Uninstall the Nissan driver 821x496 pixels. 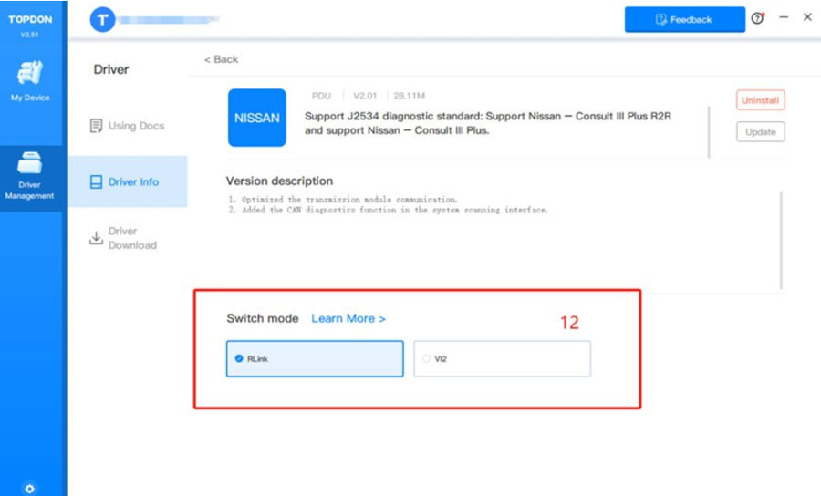click(x=760, y=100)
